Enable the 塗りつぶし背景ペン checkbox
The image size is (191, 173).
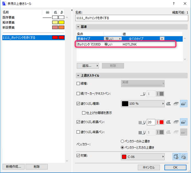coord(78,132)
